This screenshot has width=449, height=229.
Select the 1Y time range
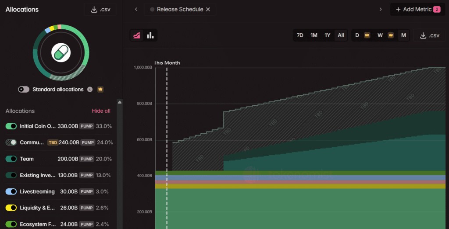coord(327,35)
